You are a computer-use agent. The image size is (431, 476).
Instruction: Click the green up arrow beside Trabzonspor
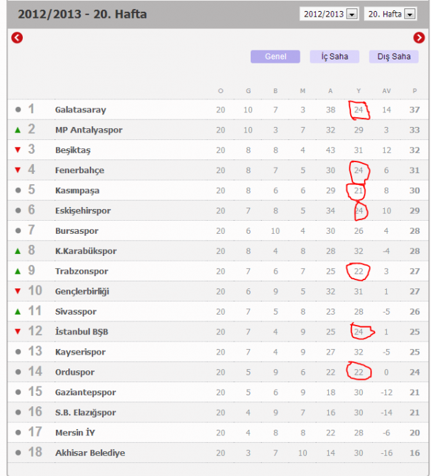click(17, 271)
